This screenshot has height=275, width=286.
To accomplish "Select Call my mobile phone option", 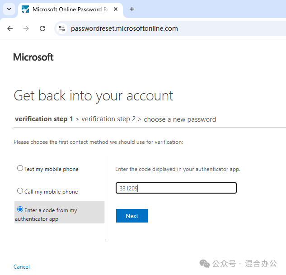I will (20, 190).
